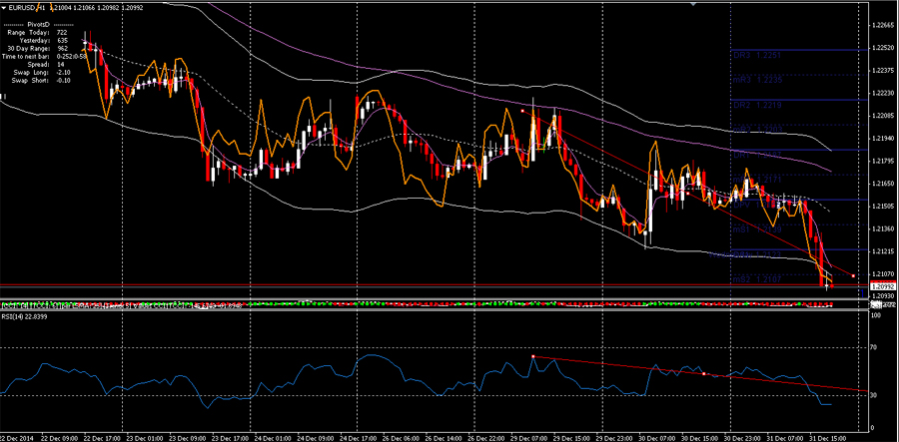
Task: Click the 1.22665 price on the scale
Action: [881, 25]
